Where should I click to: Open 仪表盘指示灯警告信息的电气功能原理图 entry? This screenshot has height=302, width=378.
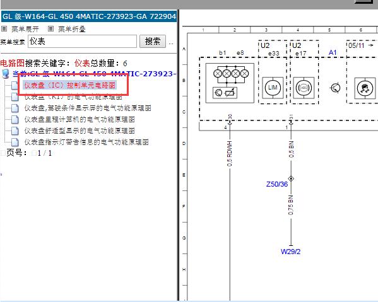pyautogui.click(x=86, y=142)
